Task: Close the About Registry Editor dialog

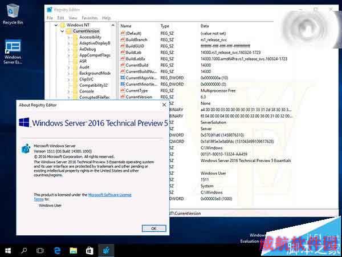Action: click(164, 105)
